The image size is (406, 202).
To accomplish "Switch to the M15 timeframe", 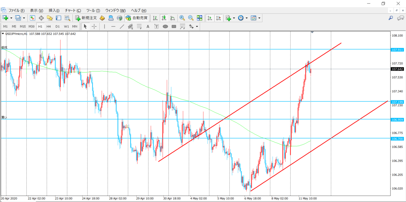I will (x=23, y=26).
